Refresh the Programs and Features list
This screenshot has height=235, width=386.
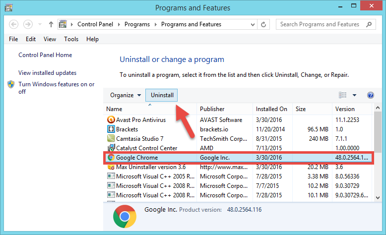point(263,24)
